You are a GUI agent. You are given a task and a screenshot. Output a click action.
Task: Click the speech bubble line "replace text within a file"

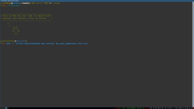[x=25, y=18]
